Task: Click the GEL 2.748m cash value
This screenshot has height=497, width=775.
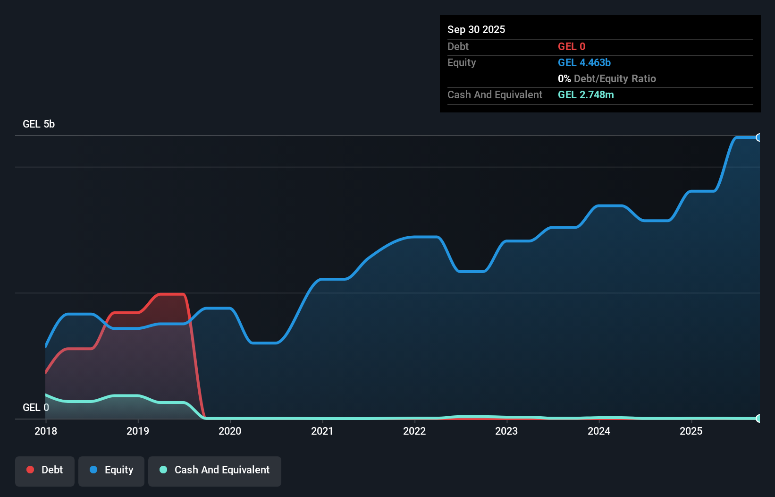Action: coord(586,95)
